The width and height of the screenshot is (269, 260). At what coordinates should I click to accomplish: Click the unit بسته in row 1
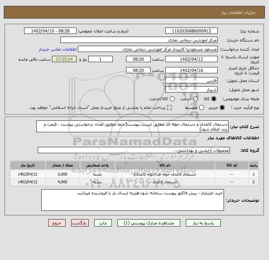coord(97,174)
